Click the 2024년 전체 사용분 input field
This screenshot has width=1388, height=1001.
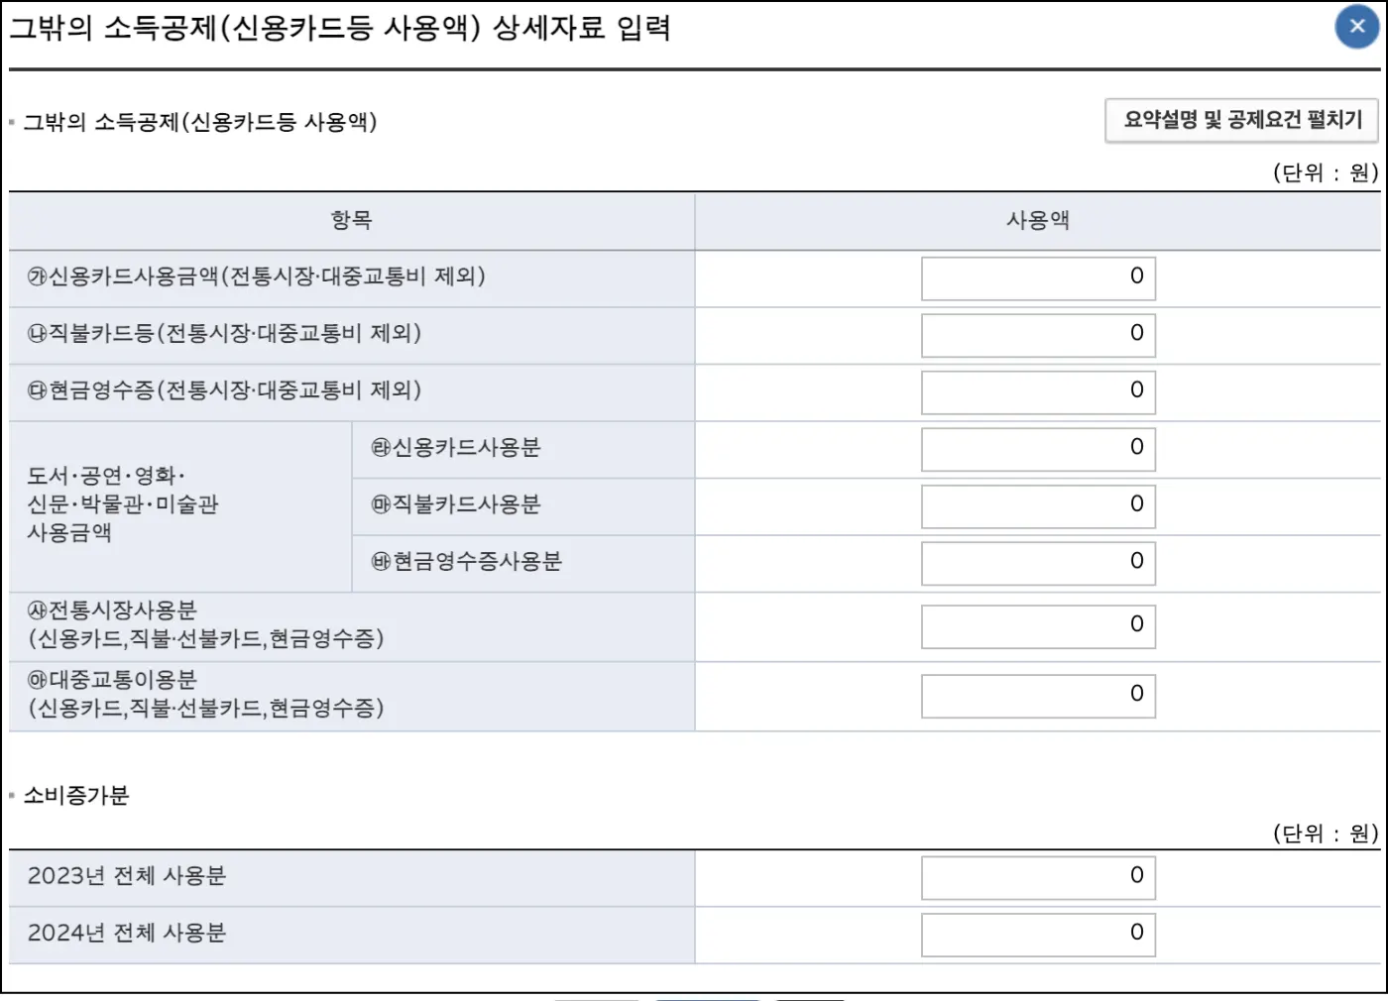tap(1037, 934)
